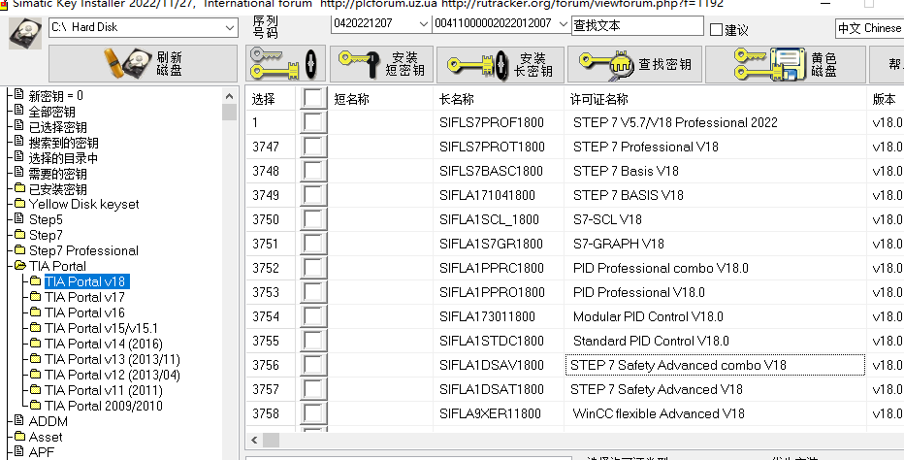The image size is (904, 460).
Task: Click the open TIA Portal folder icon
Action: [x=20, y=266]
